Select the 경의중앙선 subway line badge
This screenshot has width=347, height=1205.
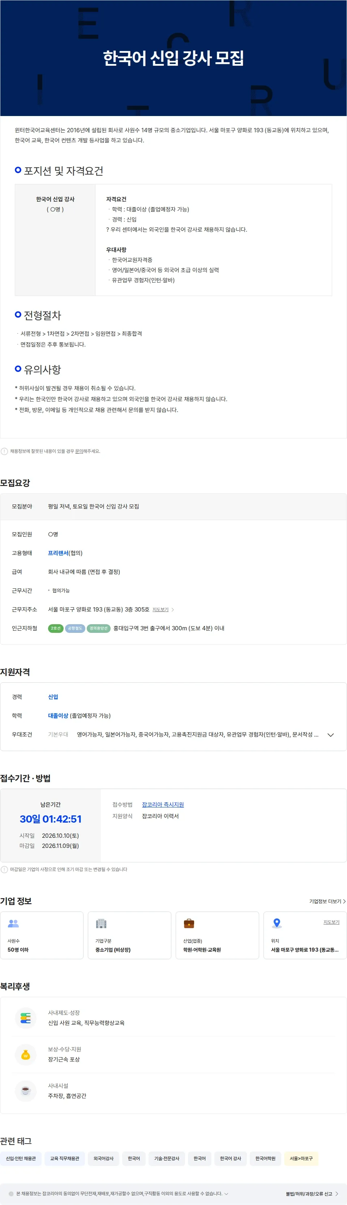click(99, 628)
